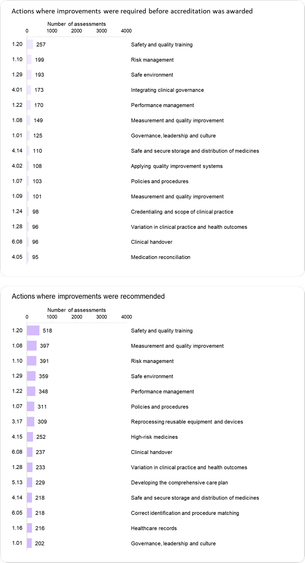Click the 518 bar for Safety and quality training

pyautogui.click(x=33, y=331)
